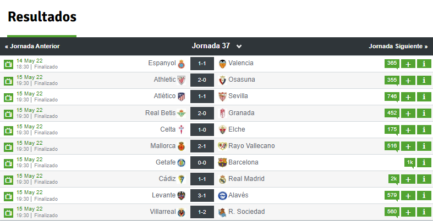This screenshot has height=221, width=433.
Task: Click plus icon on Atlético-Sevilla row
Action: [408, 97]
